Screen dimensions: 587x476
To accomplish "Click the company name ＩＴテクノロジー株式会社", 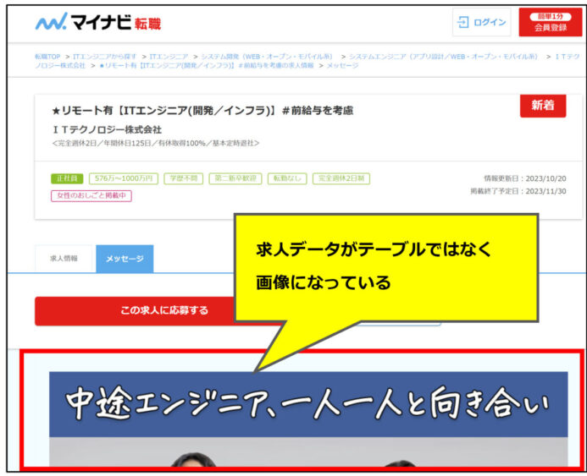I will (x=107, y=129).
